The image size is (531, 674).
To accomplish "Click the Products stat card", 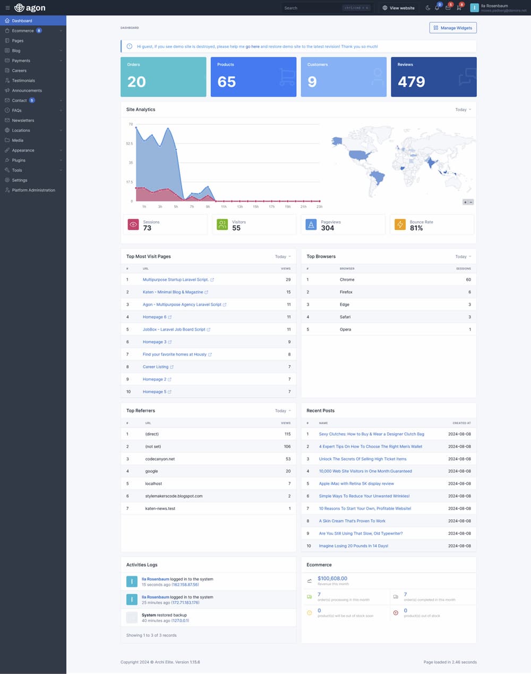I will (254, 77).
